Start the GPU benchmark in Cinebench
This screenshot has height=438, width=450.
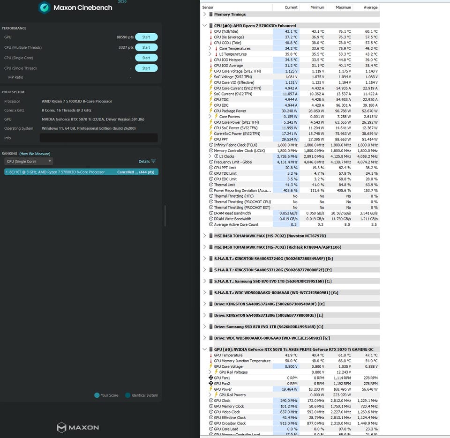[146, 37]
